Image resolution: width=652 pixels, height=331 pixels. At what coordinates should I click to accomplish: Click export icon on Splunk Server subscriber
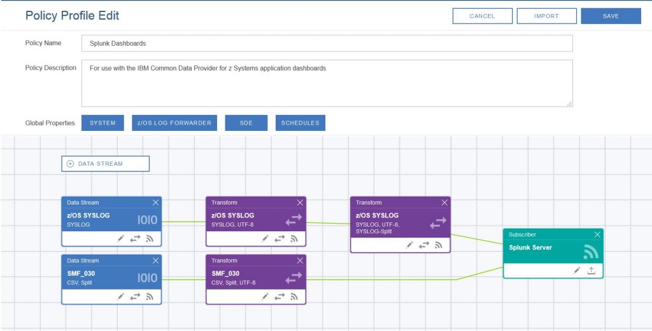tap(592, 271)
